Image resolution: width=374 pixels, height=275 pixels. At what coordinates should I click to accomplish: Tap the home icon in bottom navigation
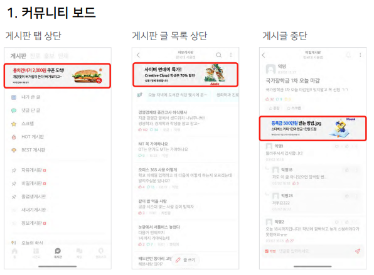pyautogui.click(x=14, y=253)
